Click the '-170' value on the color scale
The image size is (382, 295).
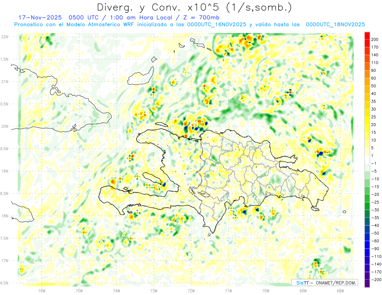click(x=376, y=272)
